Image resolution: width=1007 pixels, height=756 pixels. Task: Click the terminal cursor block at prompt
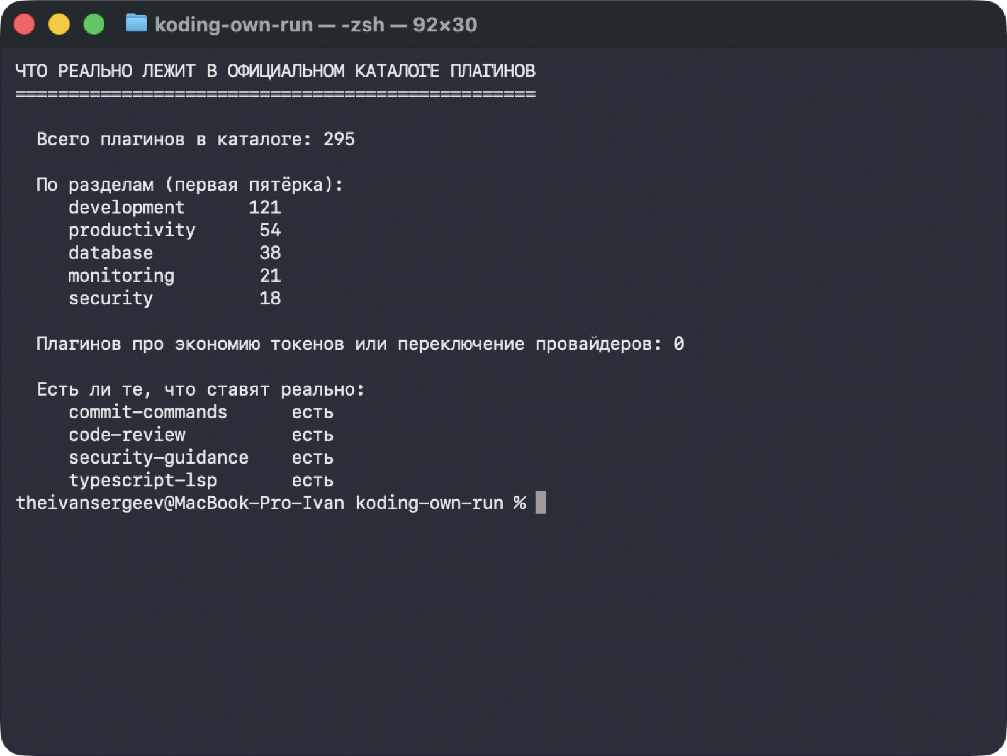click(541, 503)
